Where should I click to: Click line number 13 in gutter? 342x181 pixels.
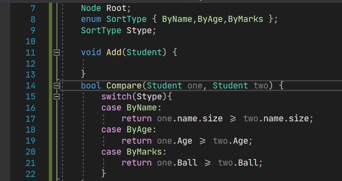pyautogui.click(x=30, y=75)
